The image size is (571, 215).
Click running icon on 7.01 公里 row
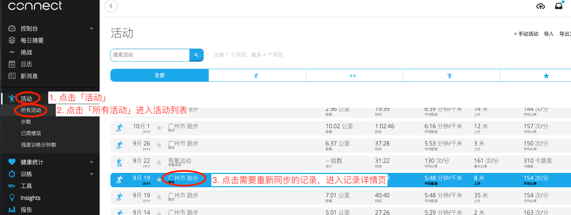(119, 197)
